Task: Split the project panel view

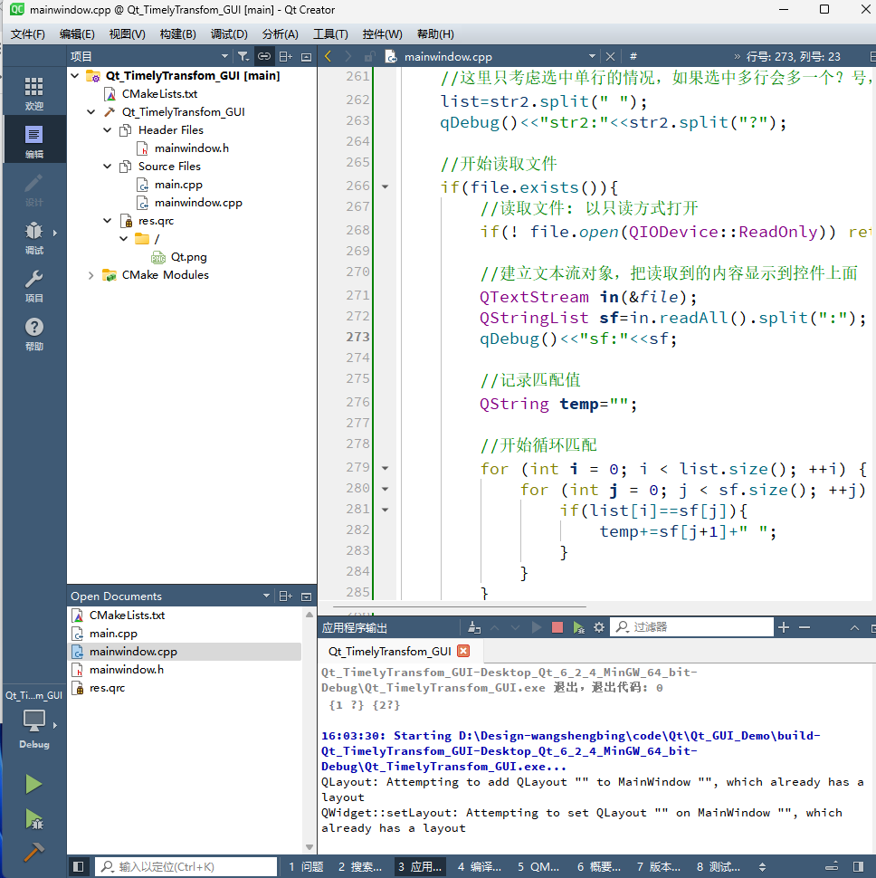Action: coord(285,56)
